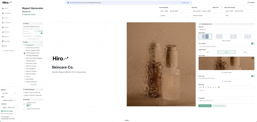The width and height of the screenshot is (257, 122).
Task: Open the current period date range field
Action: tap(175, 11)
